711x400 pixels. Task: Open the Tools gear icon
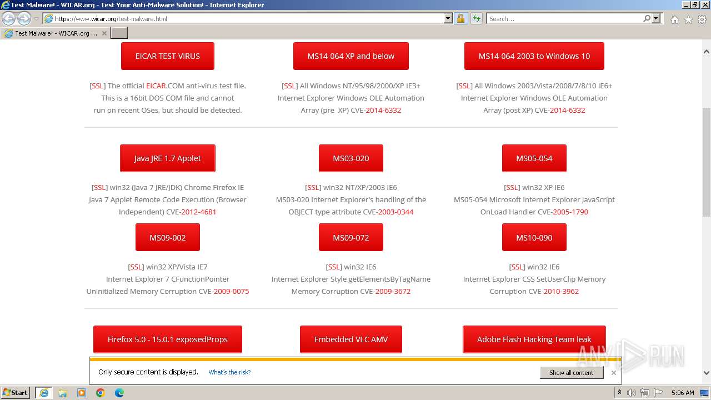[x=702, y=19]
